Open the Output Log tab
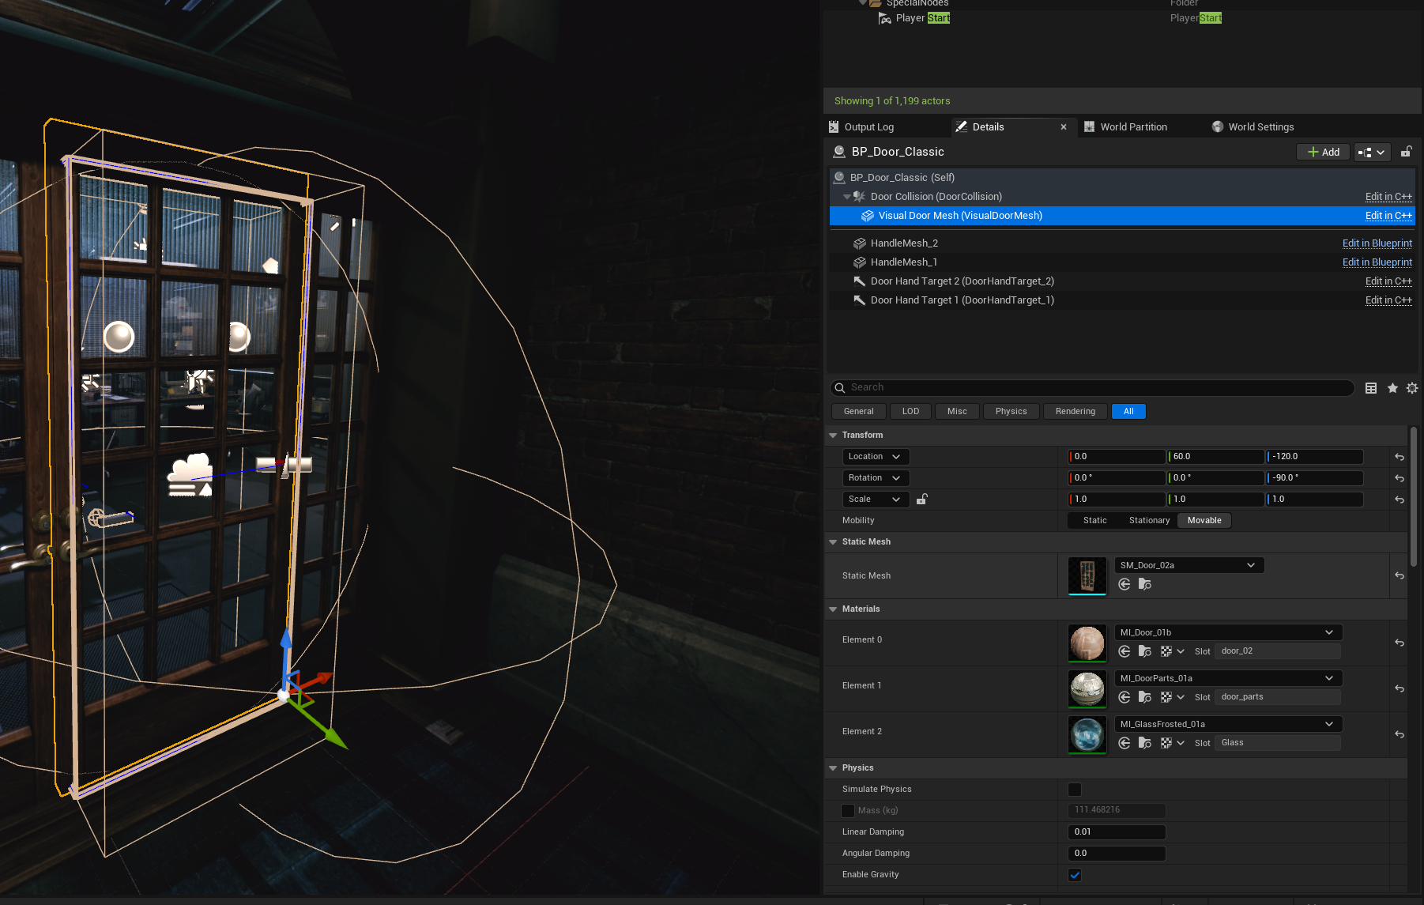The height and width of the screenshot is (905, 1424). (x=868, y=126)
